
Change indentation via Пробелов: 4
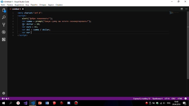(157, 99)
